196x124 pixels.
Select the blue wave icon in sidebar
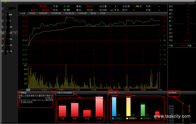coord(3,27)
